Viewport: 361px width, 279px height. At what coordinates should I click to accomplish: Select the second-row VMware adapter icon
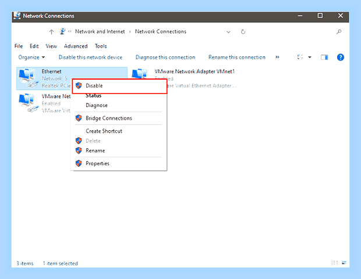(28, 103)
